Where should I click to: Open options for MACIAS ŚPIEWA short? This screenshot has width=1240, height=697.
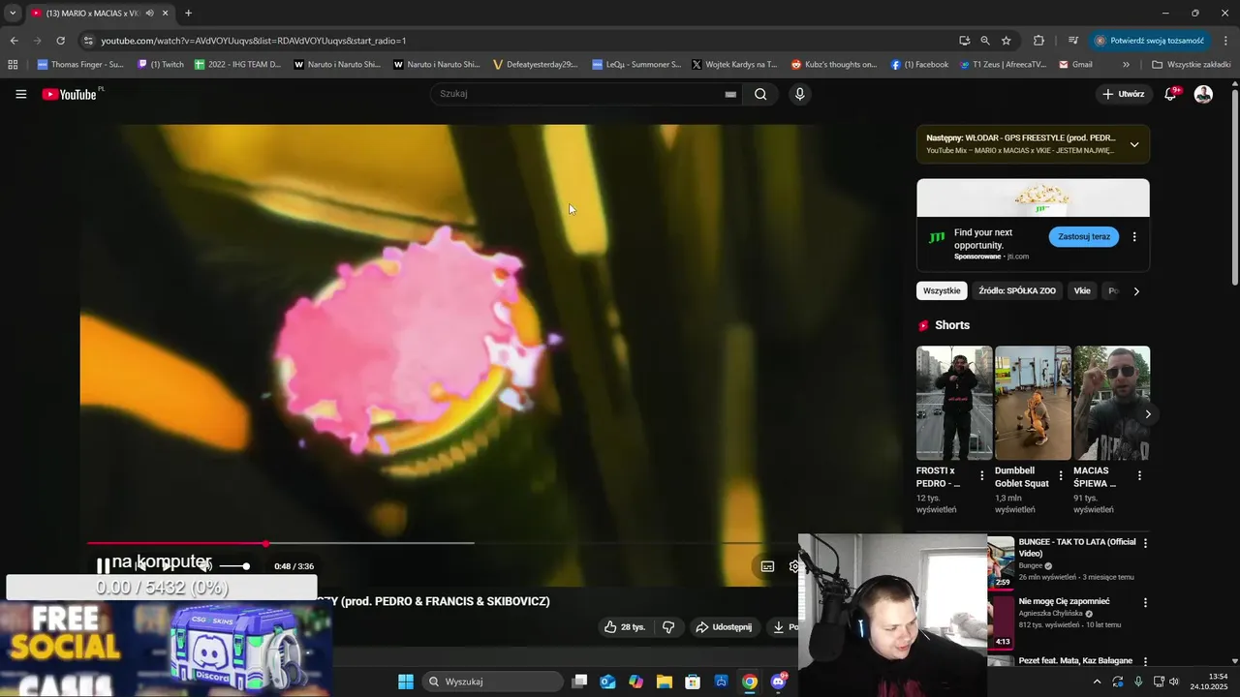(1139, 475)
